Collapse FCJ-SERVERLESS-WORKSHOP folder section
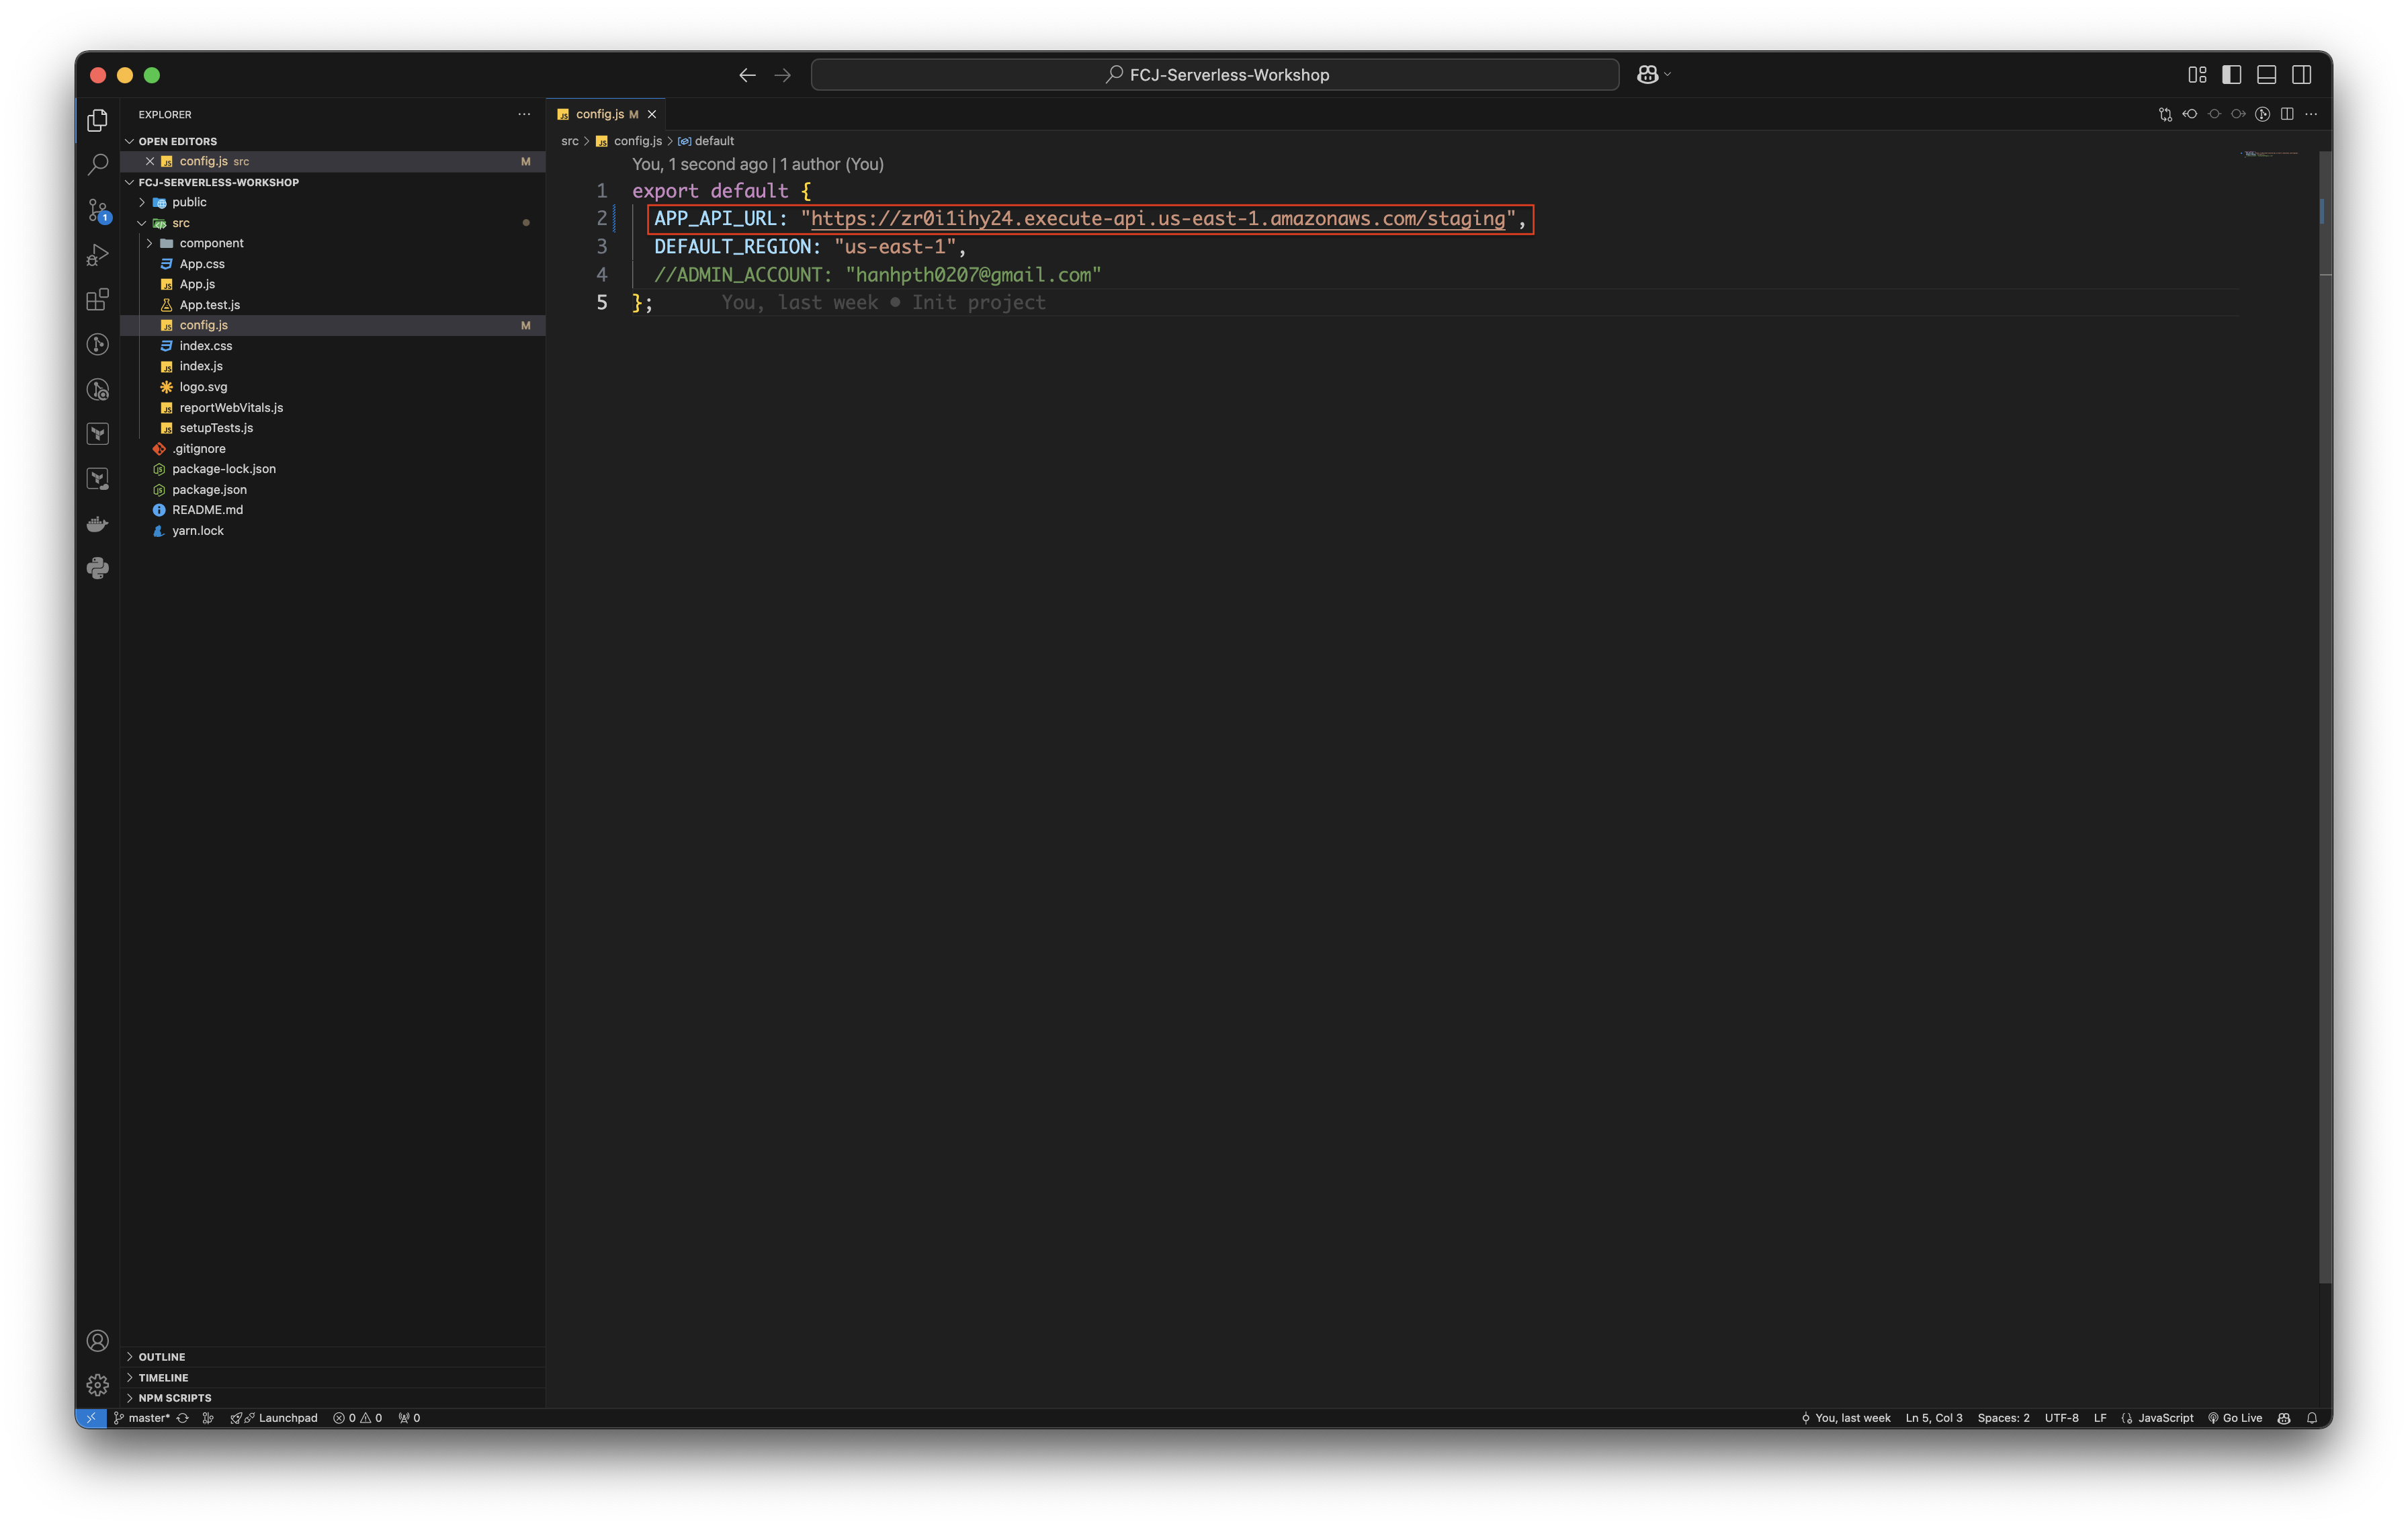2408x1528 pixels. (218, 182)
